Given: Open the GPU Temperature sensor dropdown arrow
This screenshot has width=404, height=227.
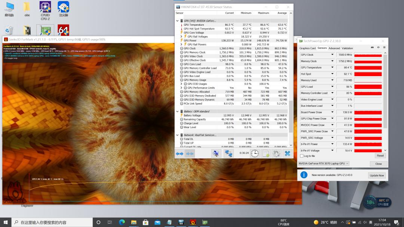Looking at the screenshot, I should click(x=332, y=68).
